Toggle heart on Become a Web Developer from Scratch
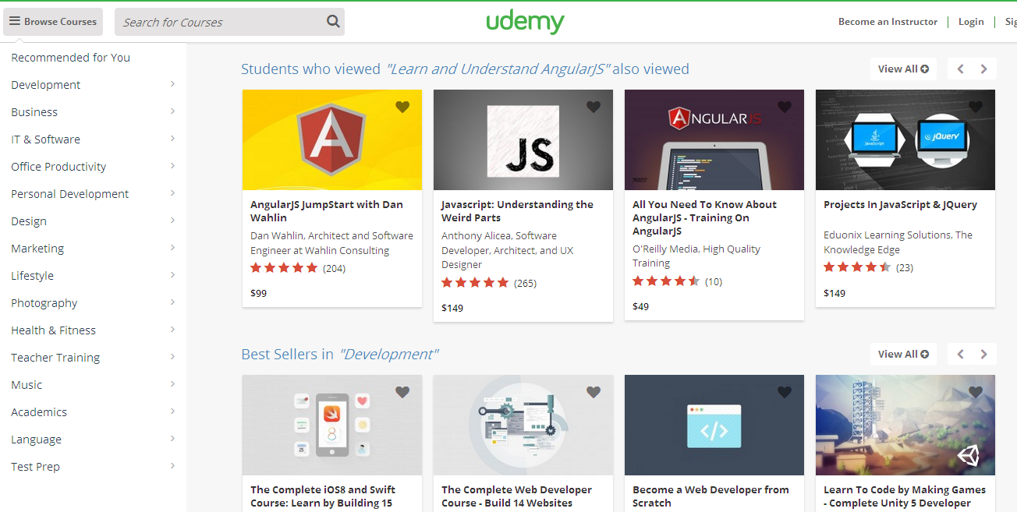 click(x=785, y=392)
